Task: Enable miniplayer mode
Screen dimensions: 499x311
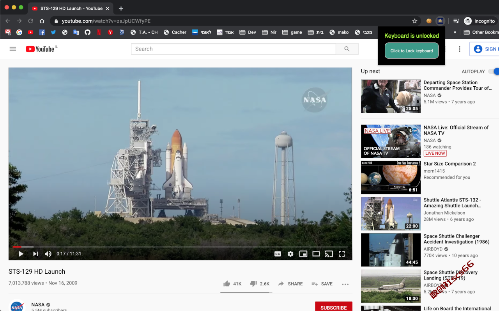Action: coord(303,254)
